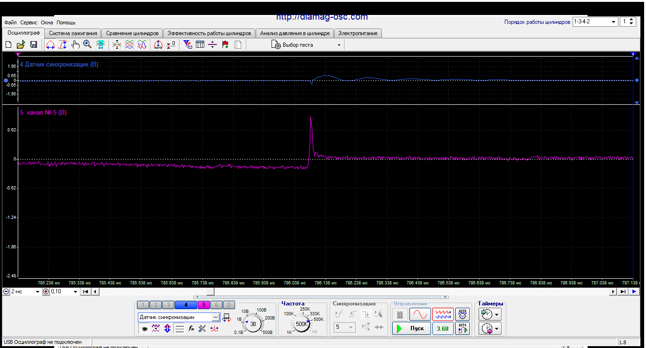
Task: Toggle channel 2 button
Action: [156, 305]
